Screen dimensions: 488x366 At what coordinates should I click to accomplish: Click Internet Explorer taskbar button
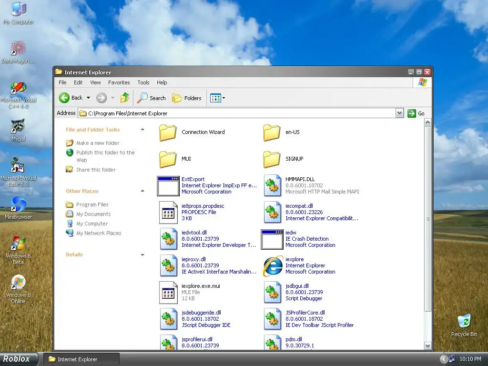tap(81, 359)
